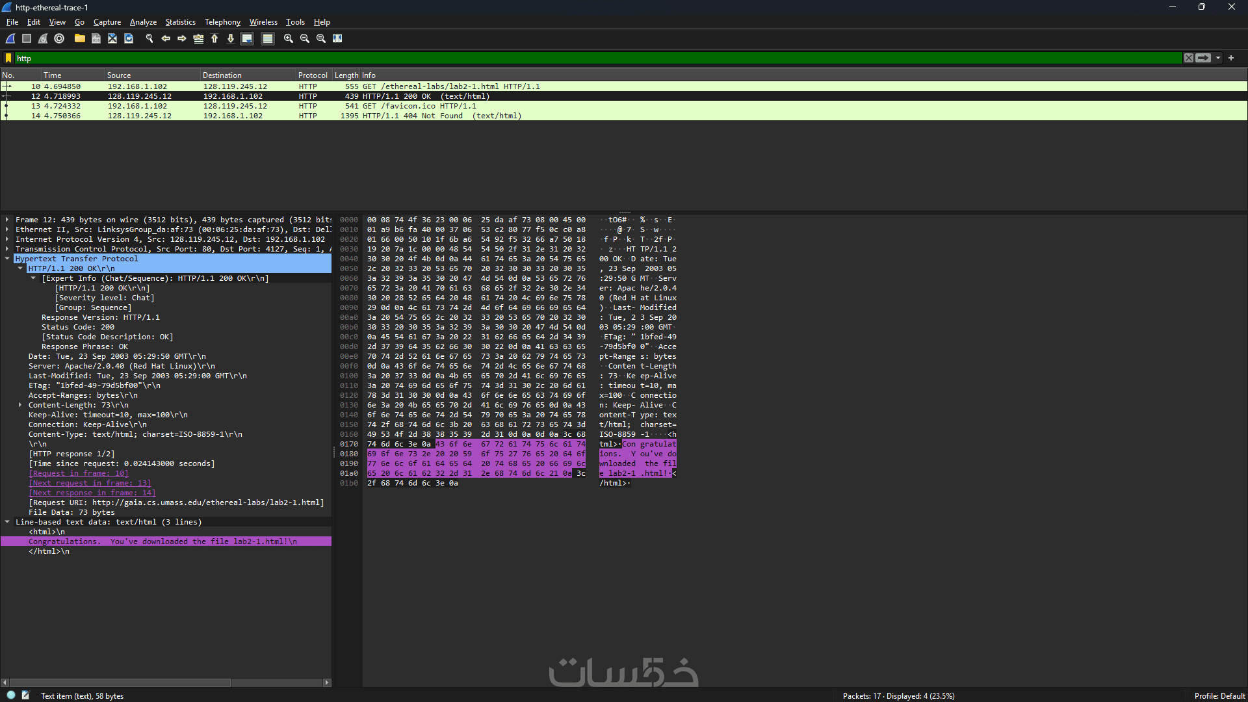The width and height of the screenshot is (1248, 702).
Task: Click the reload capture file icon
Action: pos(129,39)
